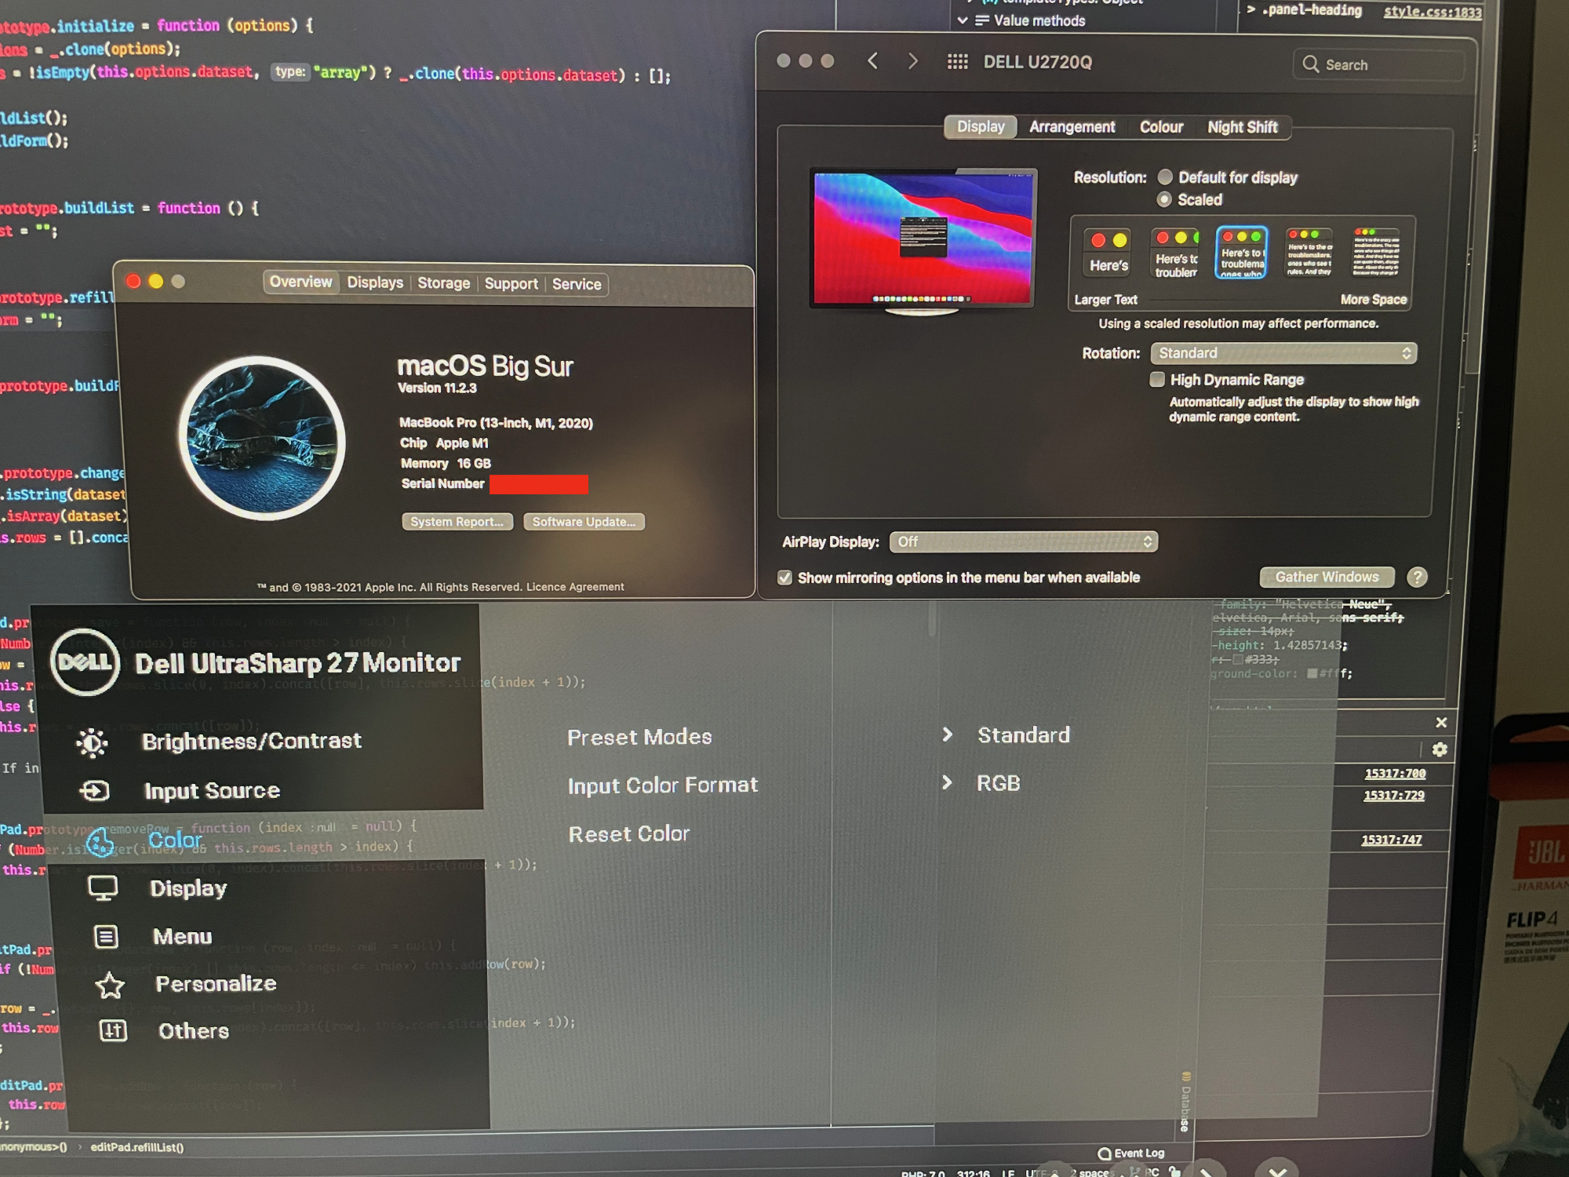Select Reset Color in Dell menu
Viewport: 1569px width, 1177px height.
point(629,834)
